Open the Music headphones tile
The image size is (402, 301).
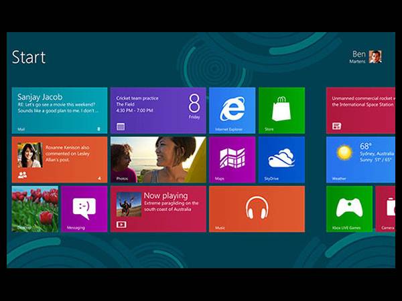coord(257,209)
